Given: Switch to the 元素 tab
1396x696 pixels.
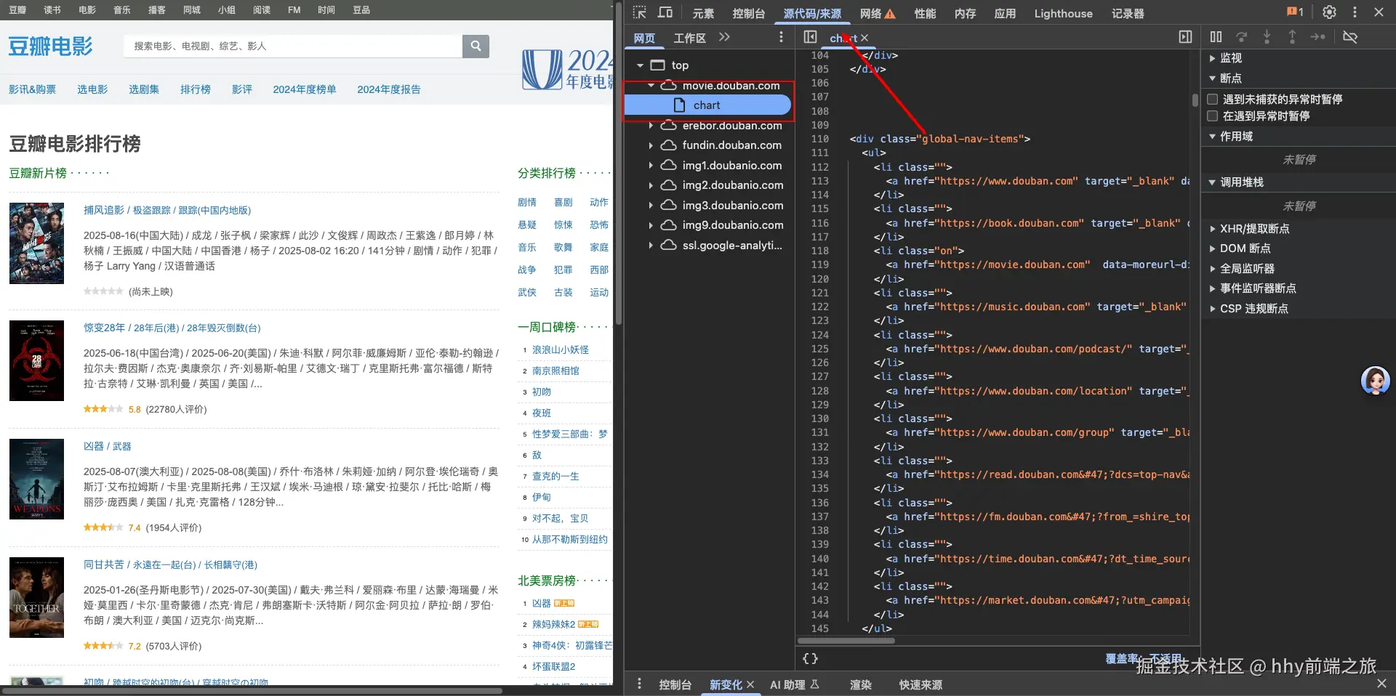Looking at the screenshot, I should coord(703,14).
